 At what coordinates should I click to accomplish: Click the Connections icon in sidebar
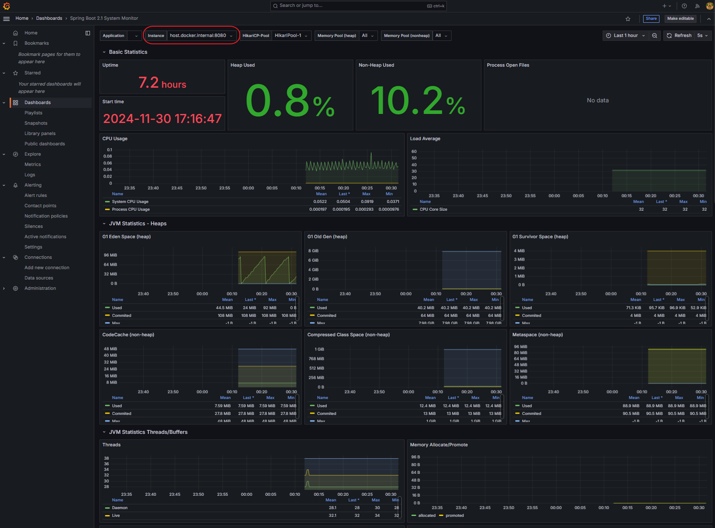(x=15, y=258)
